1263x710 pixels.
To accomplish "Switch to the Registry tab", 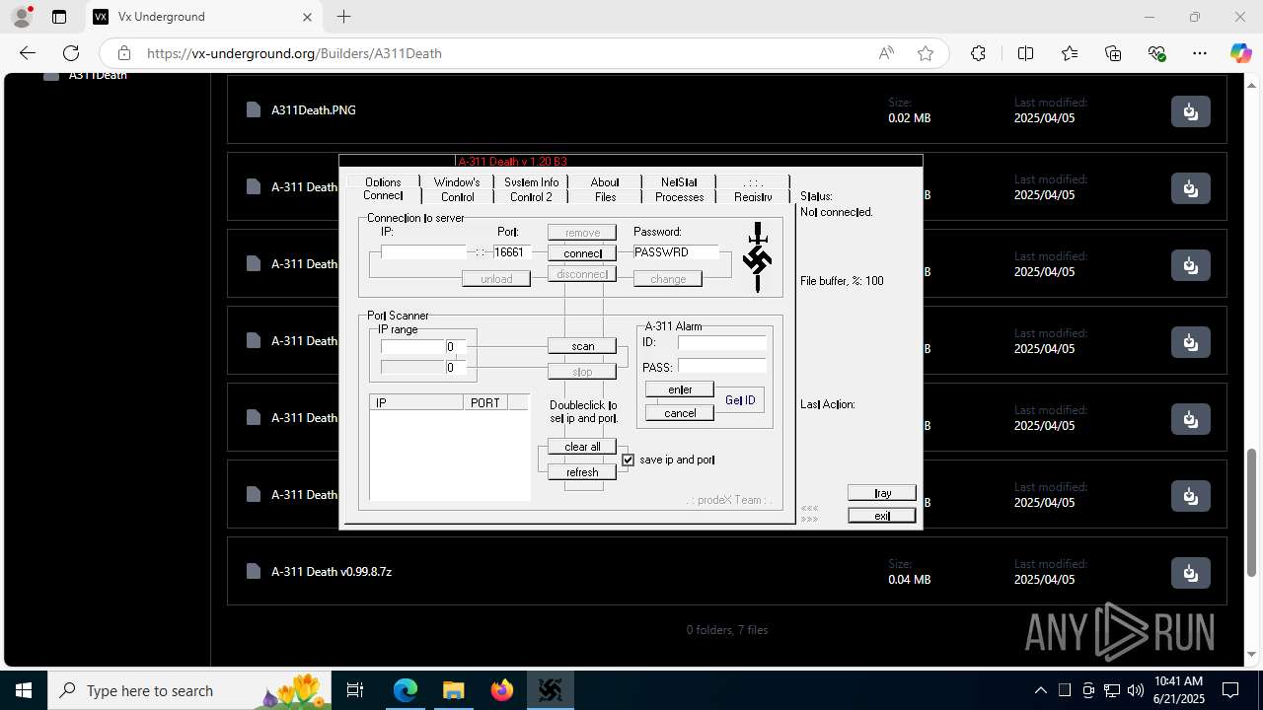I will click(753, 196).
